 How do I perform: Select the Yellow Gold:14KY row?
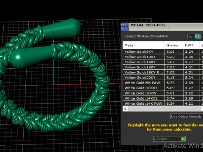(x=163, y=62)
